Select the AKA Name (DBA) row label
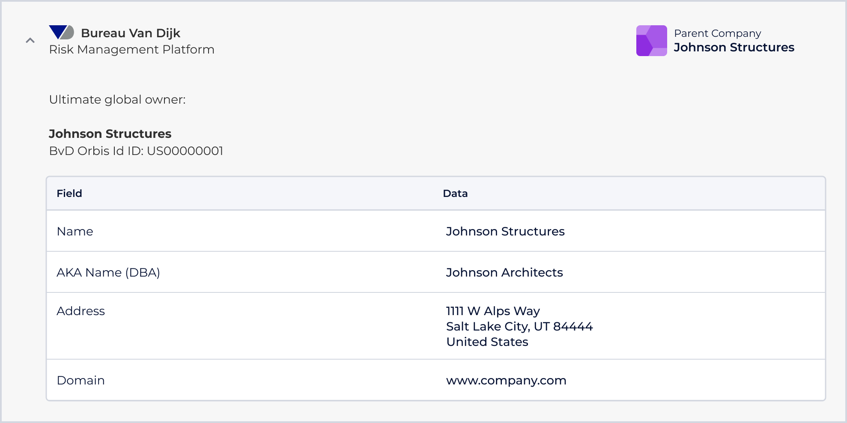This screenshot has width=847, height=423. click(x=108, y=273)
